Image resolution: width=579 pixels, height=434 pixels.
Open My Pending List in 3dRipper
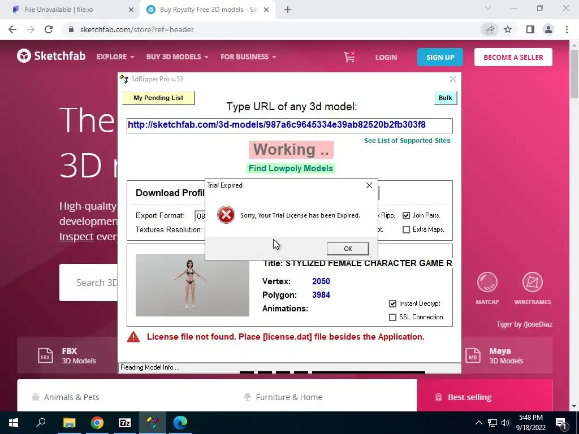point(158,98)
